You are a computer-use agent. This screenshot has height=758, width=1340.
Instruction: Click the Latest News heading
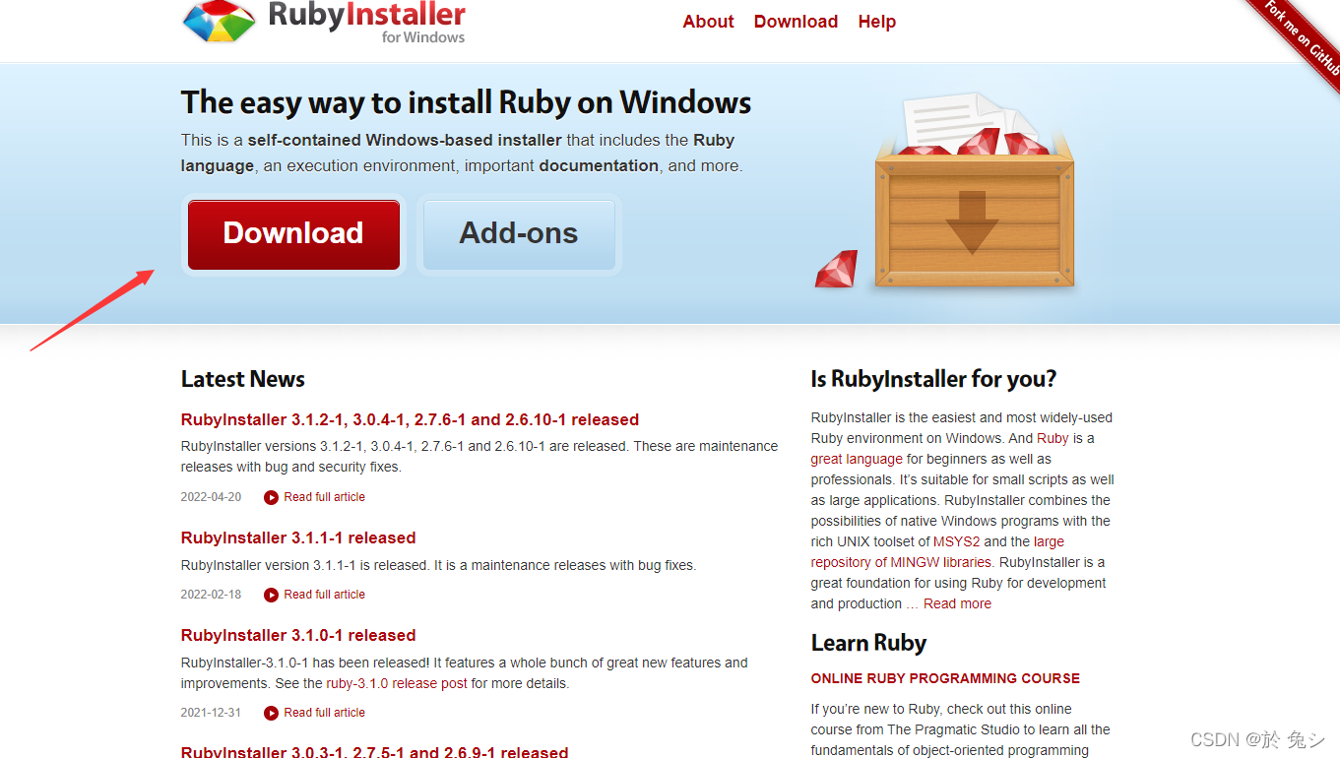coord(243,379)
